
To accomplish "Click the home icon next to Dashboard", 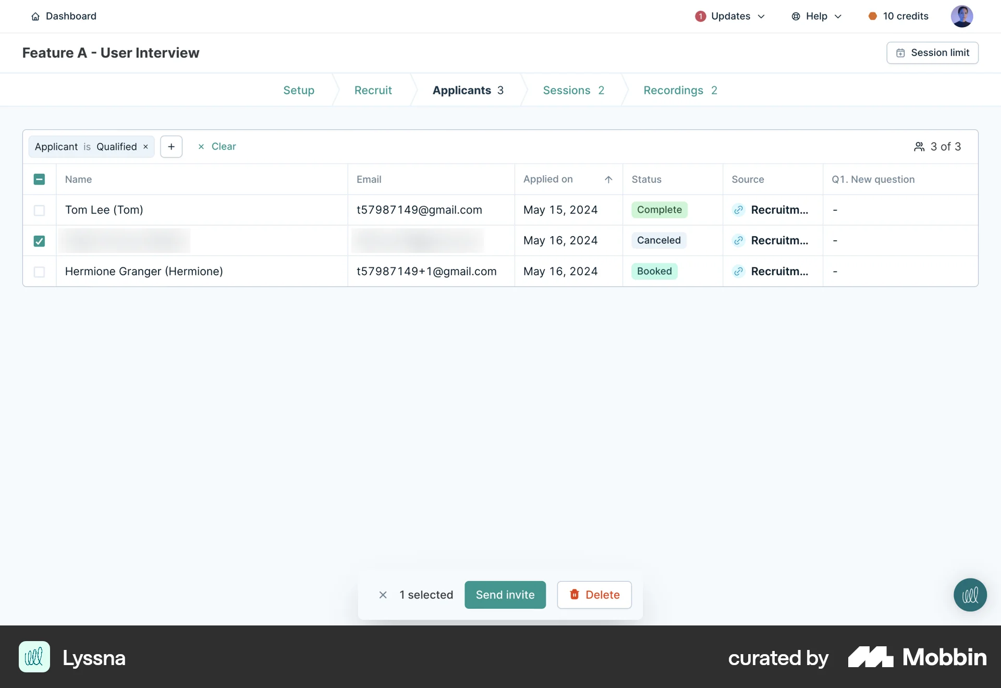I will coord(35,16).
